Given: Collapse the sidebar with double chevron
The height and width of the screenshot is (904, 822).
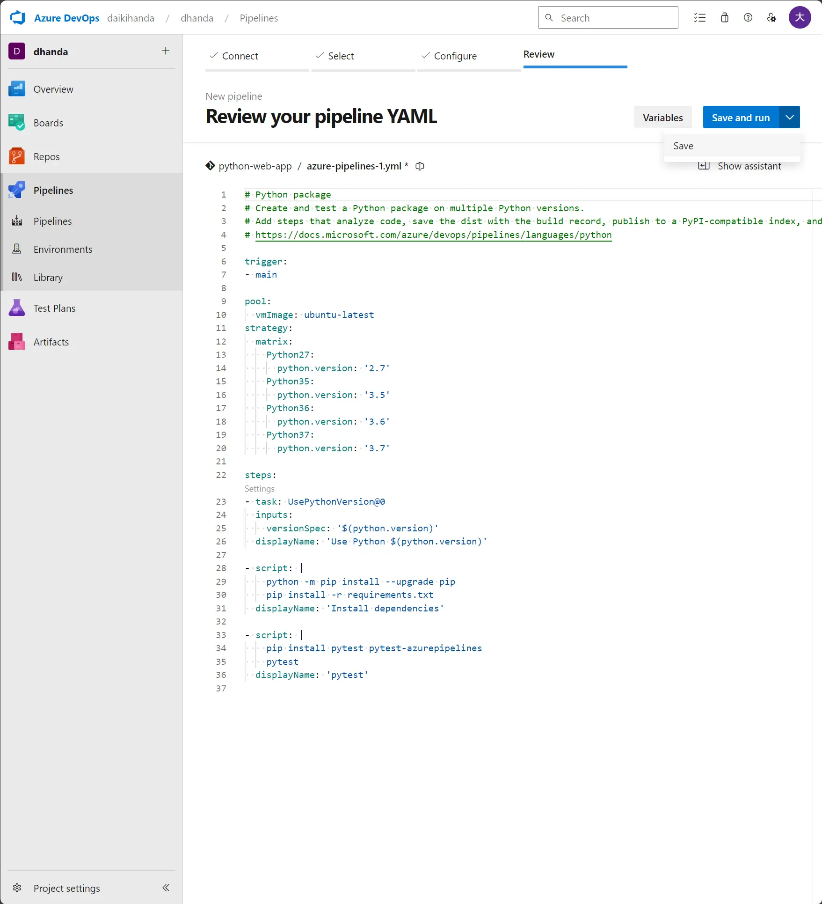Looking at the screenshot, I should click(166, 888).
